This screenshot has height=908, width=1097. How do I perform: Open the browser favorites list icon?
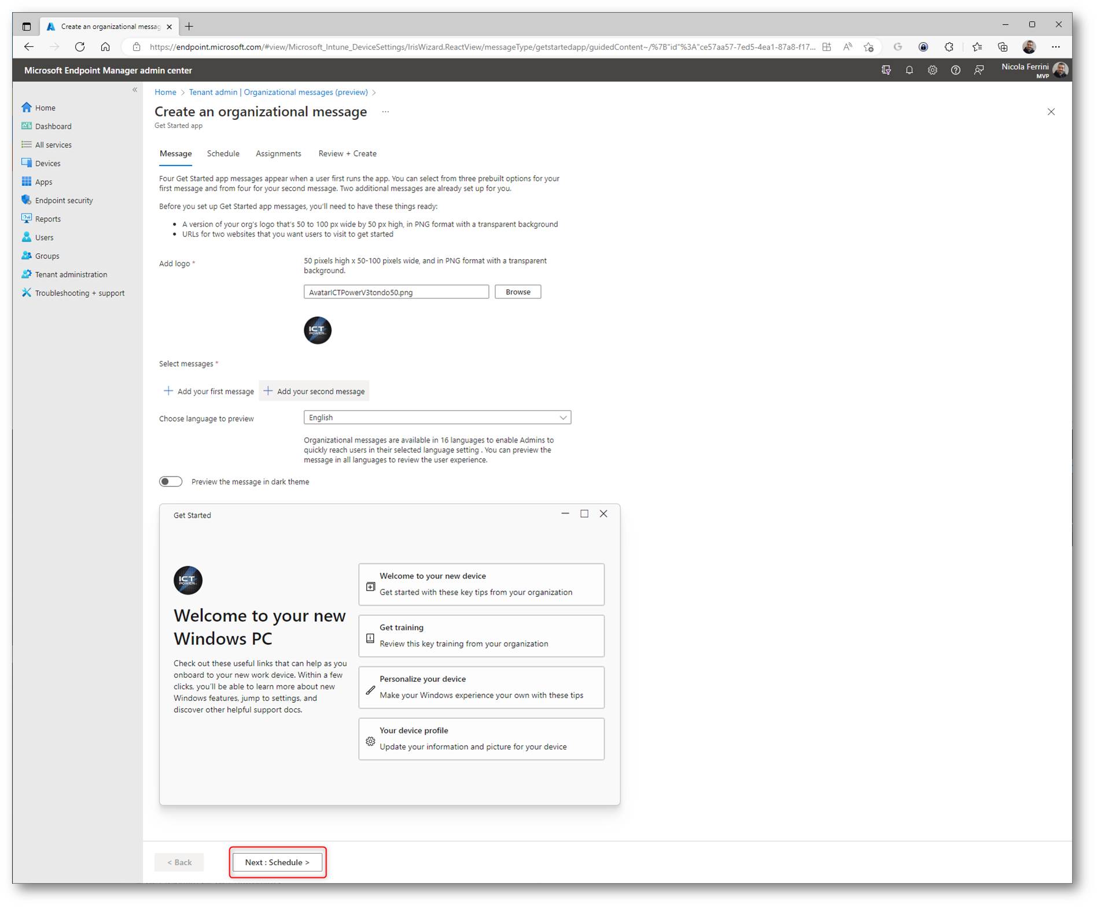tap(977, 47)
